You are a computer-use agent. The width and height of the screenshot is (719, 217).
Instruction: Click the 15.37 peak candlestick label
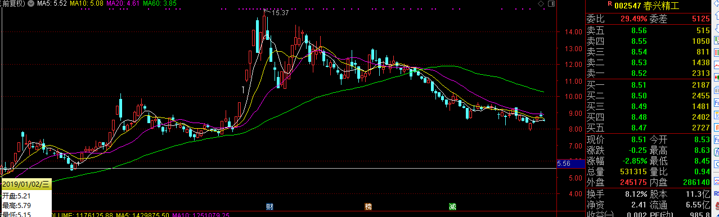tap(280, 12)
